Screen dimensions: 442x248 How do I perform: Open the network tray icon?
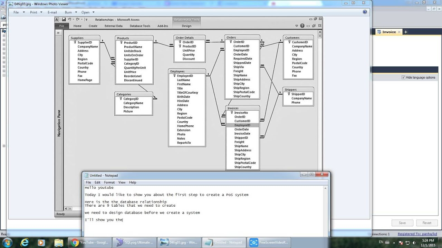[407, 242]
